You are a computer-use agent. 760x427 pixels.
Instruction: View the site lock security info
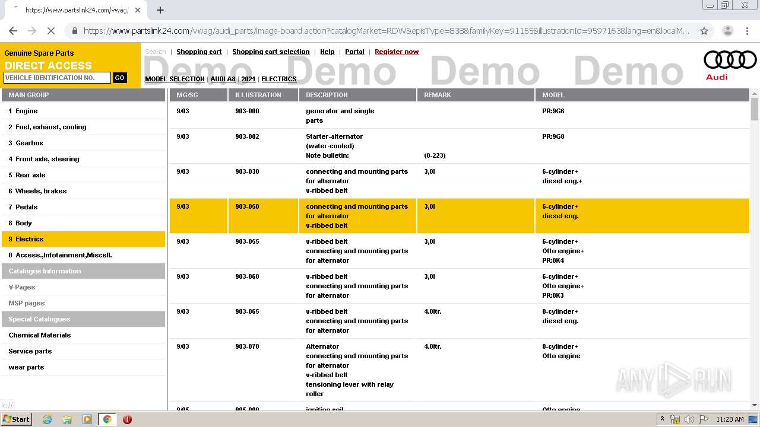tap(74, 31)
